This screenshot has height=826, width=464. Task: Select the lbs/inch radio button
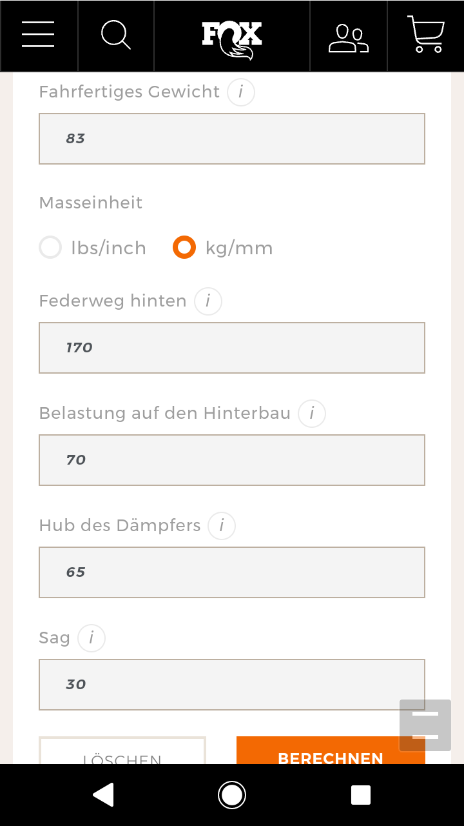50,248
